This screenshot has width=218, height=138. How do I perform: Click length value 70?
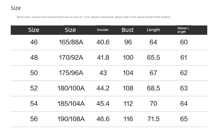pyautogui.click(x=153, y=104)
